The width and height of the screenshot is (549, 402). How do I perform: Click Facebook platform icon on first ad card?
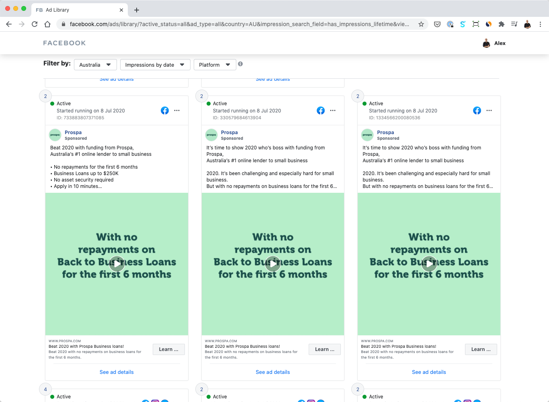tap(165, 110)
